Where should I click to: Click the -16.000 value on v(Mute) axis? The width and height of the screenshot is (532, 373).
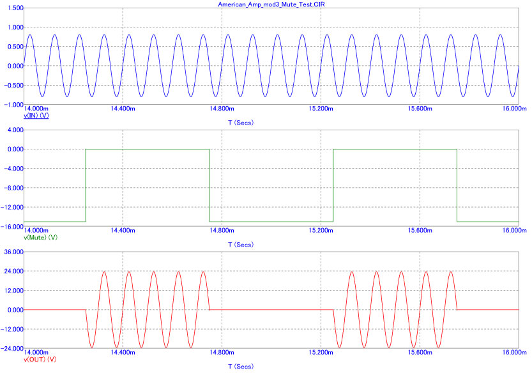pos(12,226)
